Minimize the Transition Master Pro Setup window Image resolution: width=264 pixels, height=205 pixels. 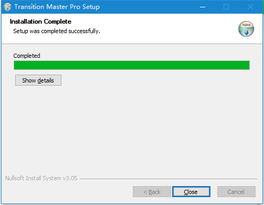coord(203,7)
